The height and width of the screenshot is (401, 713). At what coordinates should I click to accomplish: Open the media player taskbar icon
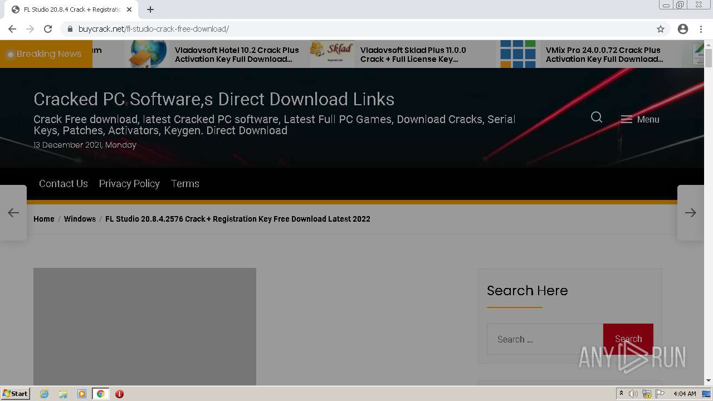(x=82, y=394)
